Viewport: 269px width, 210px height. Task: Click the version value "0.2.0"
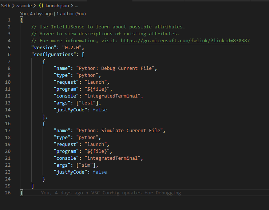pos(72,48)
